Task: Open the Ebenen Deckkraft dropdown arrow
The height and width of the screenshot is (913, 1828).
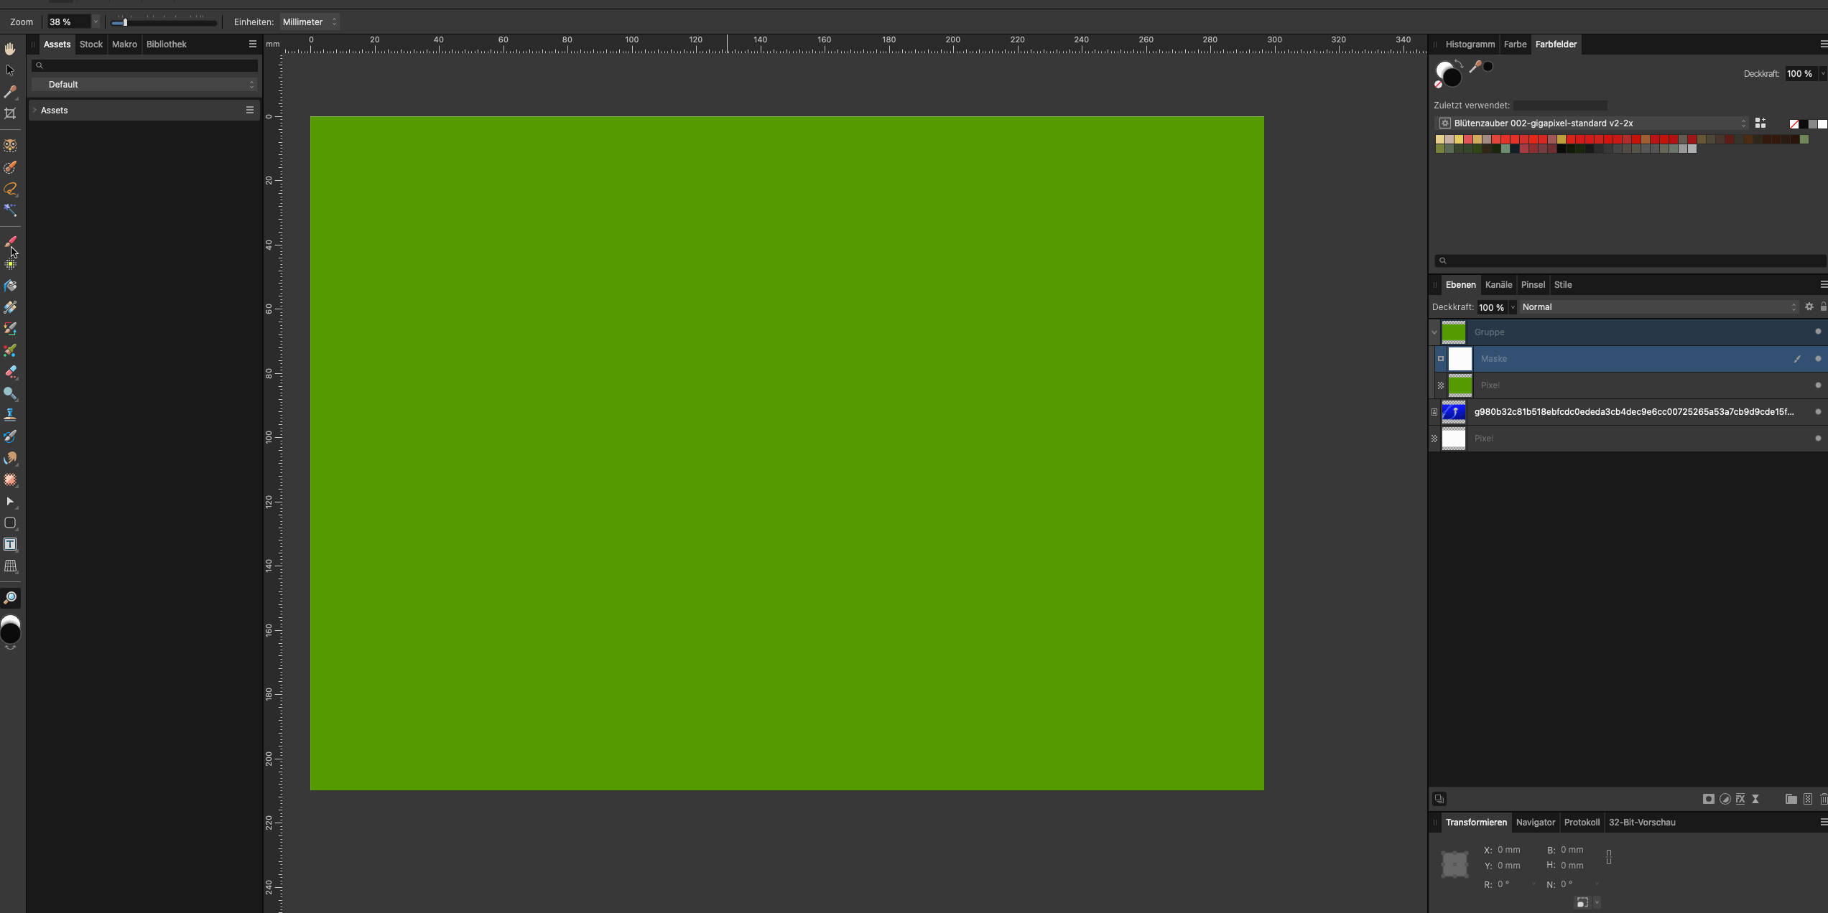Action: 1513,307
